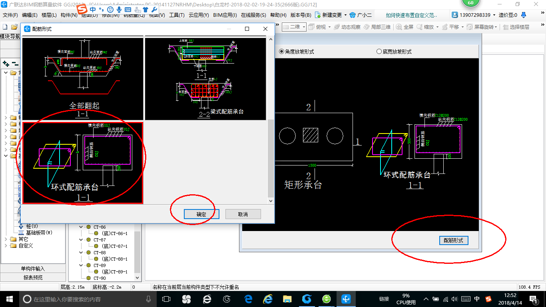Select the 全部翻起 rebar form thumbnail
The image size is (546, 307).
pos(83,78)
